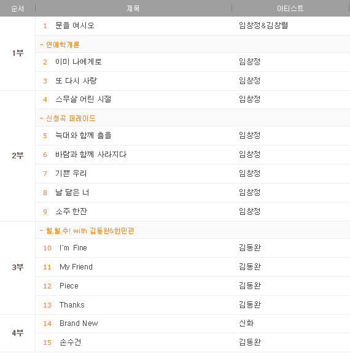The height and width of the screenshot is (356, 350).
Task: Open the track 소주 한잔
Action: click(x=71, y=212)
